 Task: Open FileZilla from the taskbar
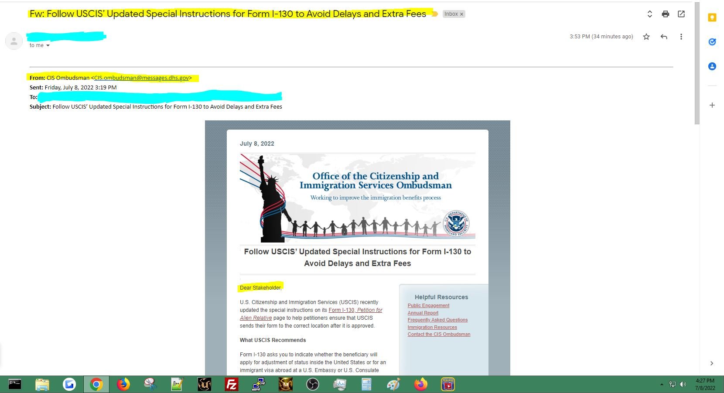[231, 384]
